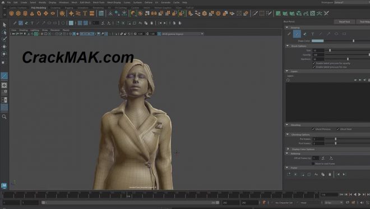This screenshot has height=209, width=370.
Task: Open the frame rate fps dropdown
Action: tap(334, 203)
